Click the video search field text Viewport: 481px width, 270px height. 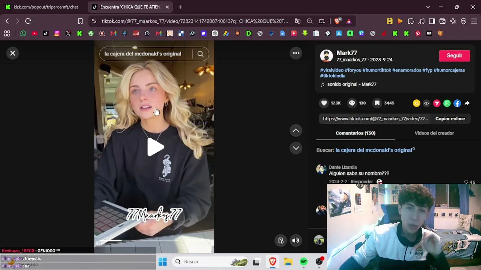143,54
